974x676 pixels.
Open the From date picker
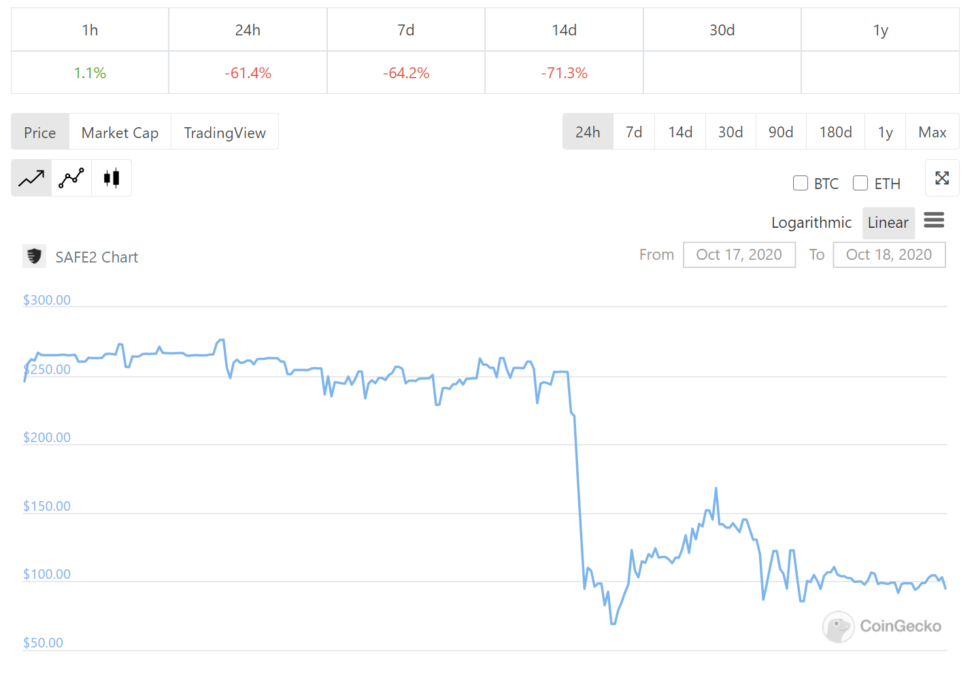[739, 254]
